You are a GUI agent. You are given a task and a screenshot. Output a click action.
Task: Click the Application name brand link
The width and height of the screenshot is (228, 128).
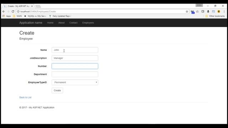[x=31, y=23]
